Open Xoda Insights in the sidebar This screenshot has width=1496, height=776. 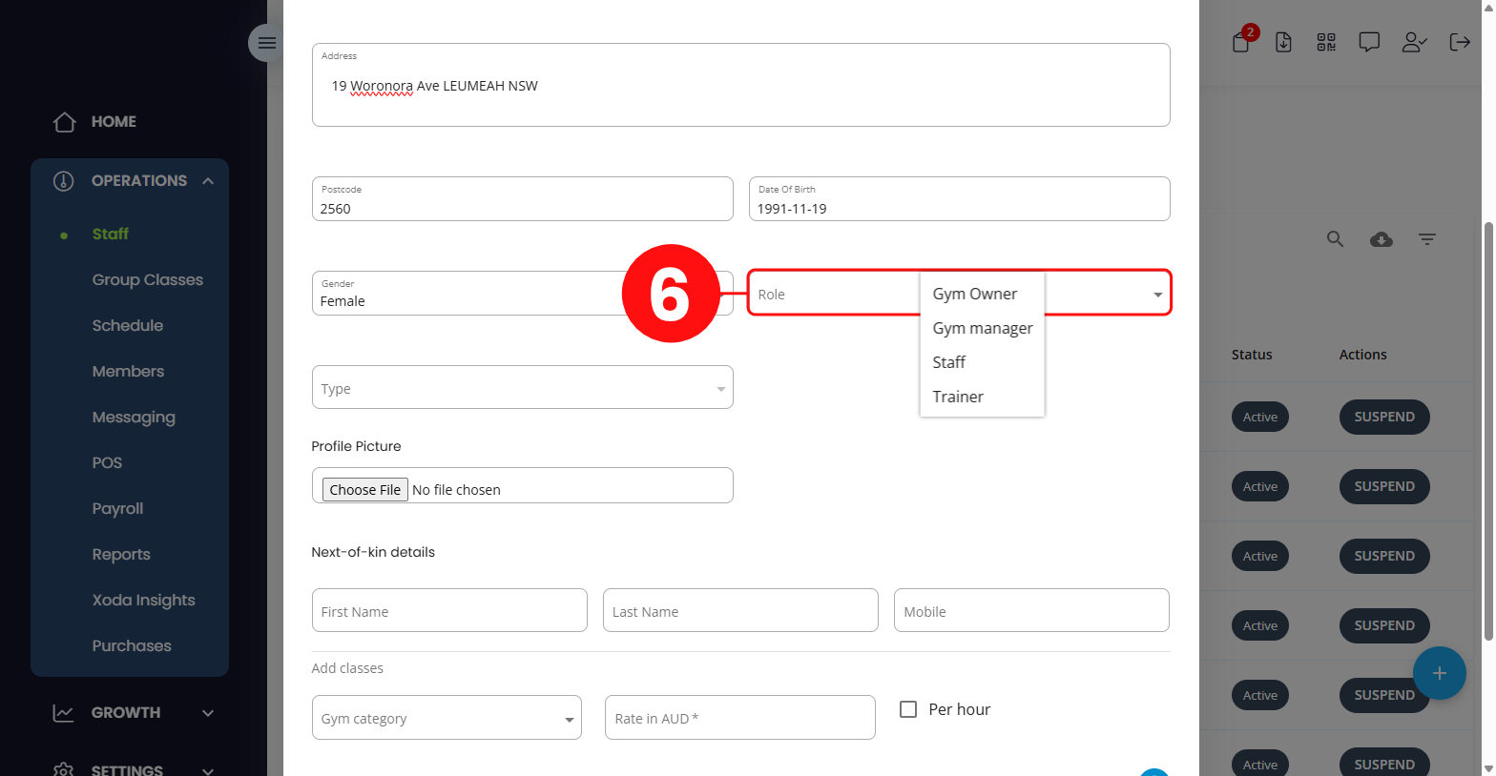[x=144, y=601]
